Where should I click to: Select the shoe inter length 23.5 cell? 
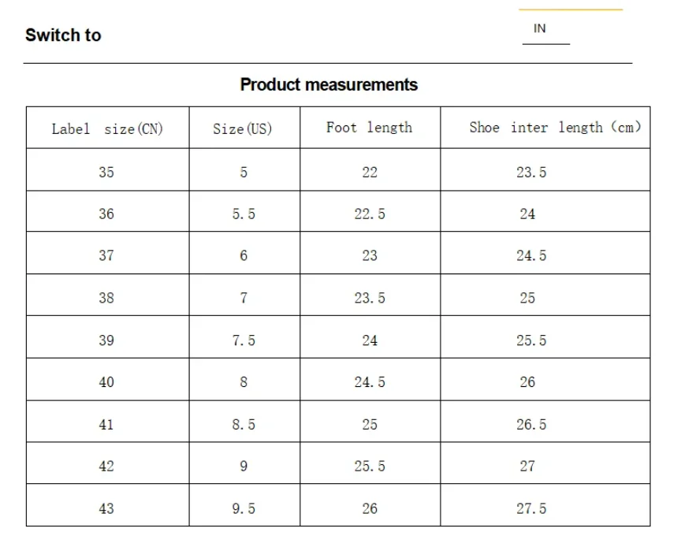point(531,172)
